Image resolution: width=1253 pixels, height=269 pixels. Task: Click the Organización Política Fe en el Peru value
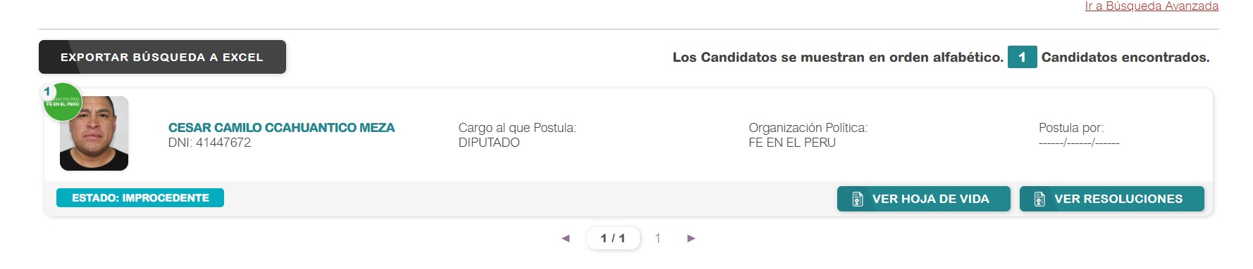792,143
